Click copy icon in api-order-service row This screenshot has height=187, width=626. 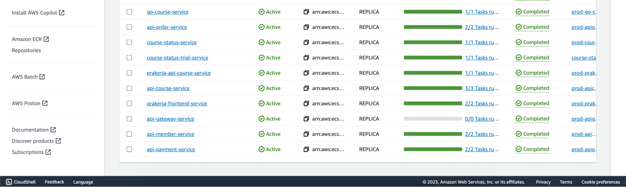point(306,27)
